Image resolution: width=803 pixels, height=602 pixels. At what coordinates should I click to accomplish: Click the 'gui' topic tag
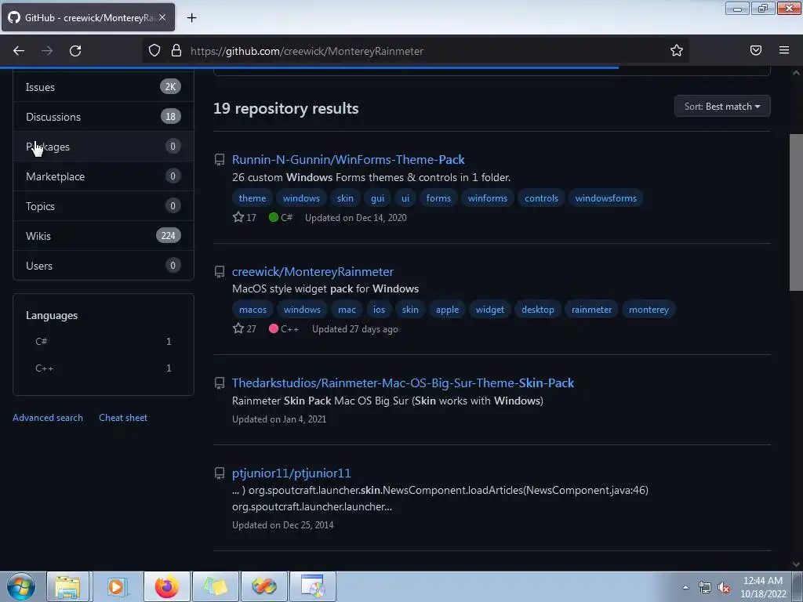[377, 198]
